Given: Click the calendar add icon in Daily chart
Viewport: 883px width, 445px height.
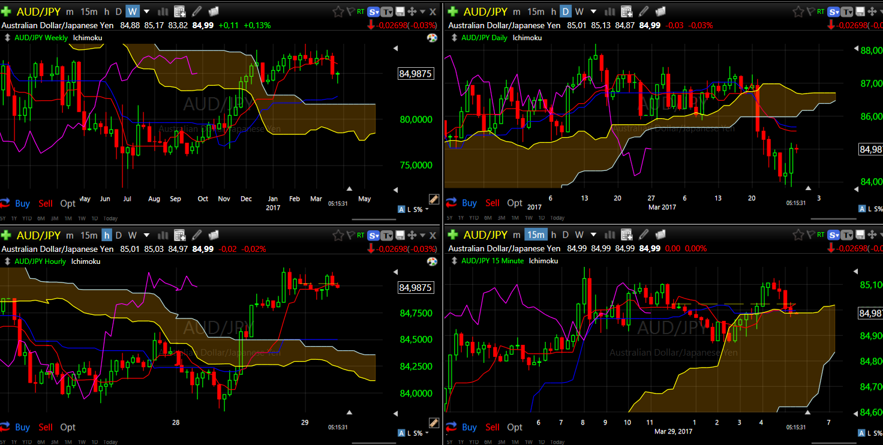Looking at the screenshot, I should click(626, 11).
